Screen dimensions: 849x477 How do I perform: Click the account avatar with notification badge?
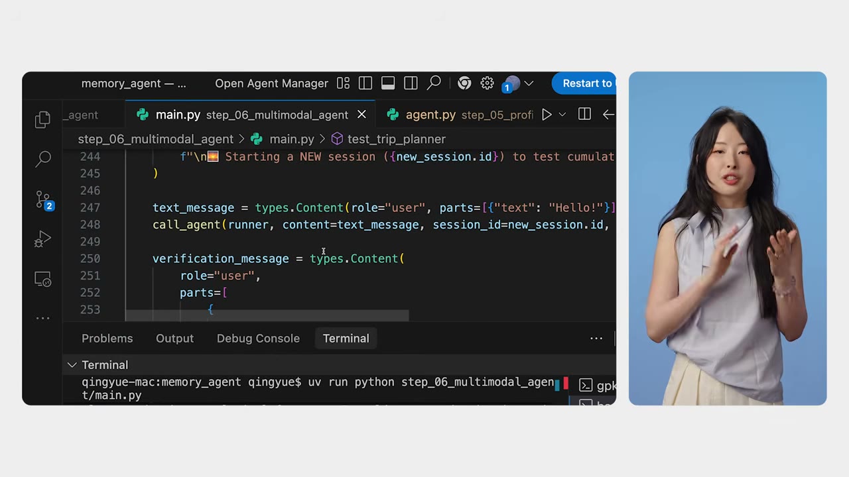(511, 84)
